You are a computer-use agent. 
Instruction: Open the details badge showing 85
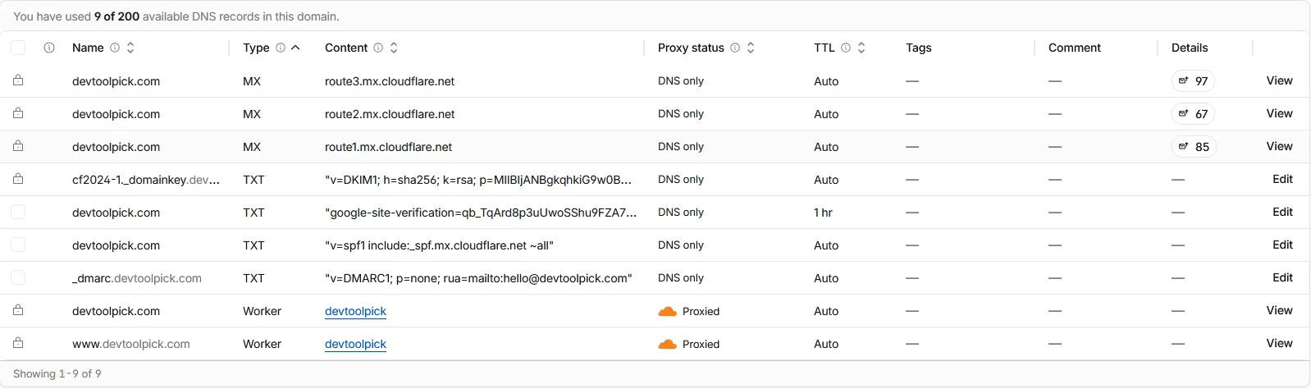click(1193, 146)
